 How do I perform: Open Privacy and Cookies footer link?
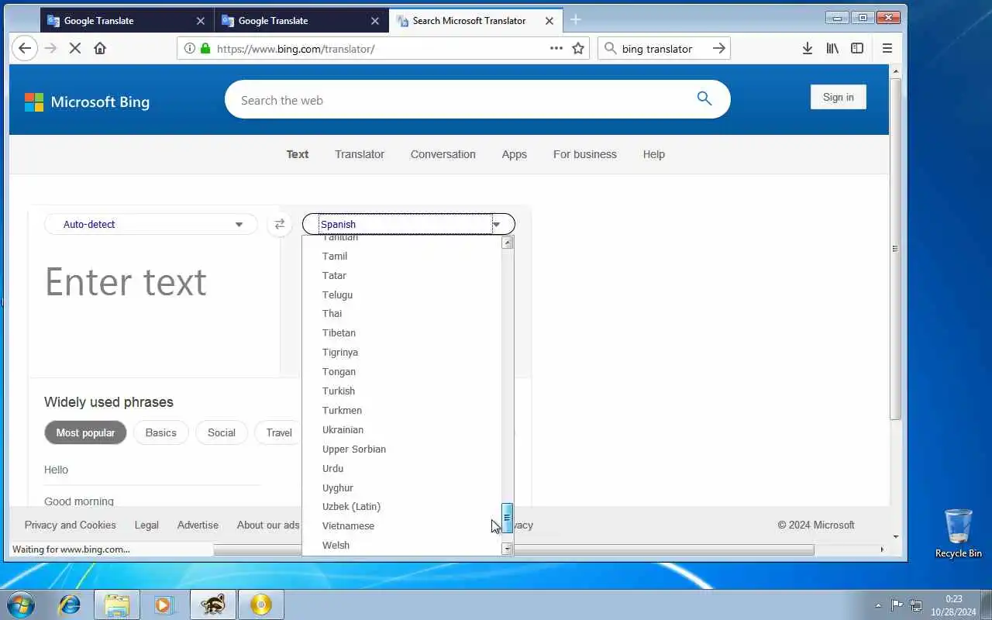(x=71, y=525)
